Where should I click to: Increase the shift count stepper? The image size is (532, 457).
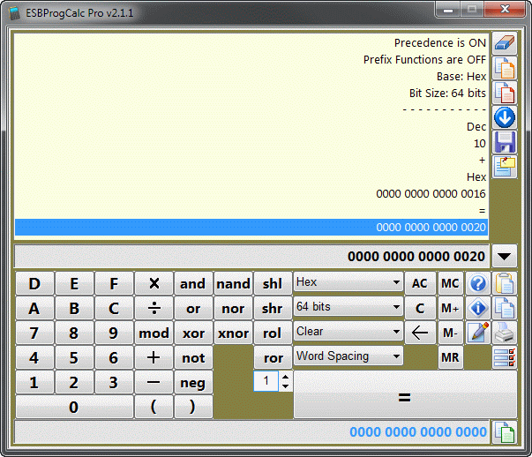[x=286, y=377]
